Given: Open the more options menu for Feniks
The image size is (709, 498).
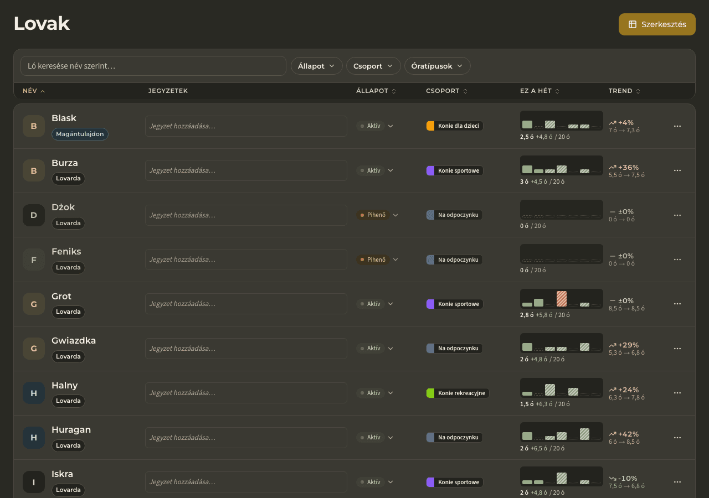Looking at the screenshot, I should pos(677,260).
